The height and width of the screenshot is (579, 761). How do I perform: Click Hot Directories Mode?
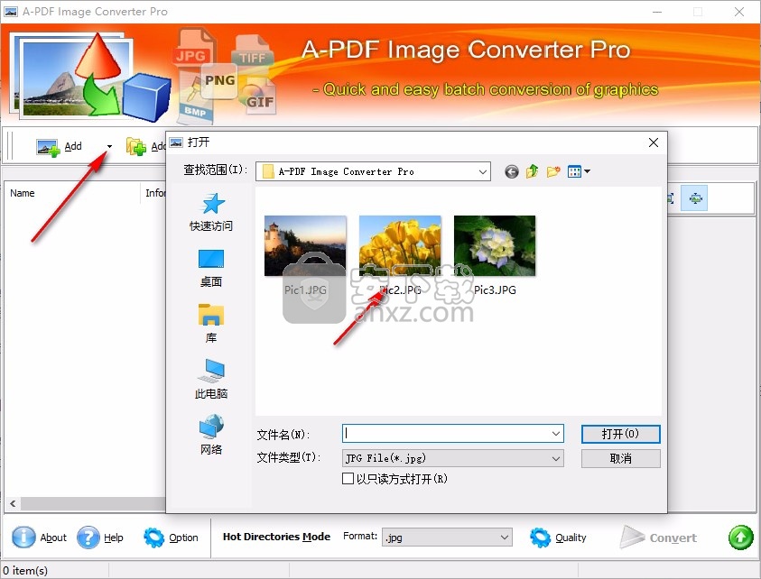(276, 537)
